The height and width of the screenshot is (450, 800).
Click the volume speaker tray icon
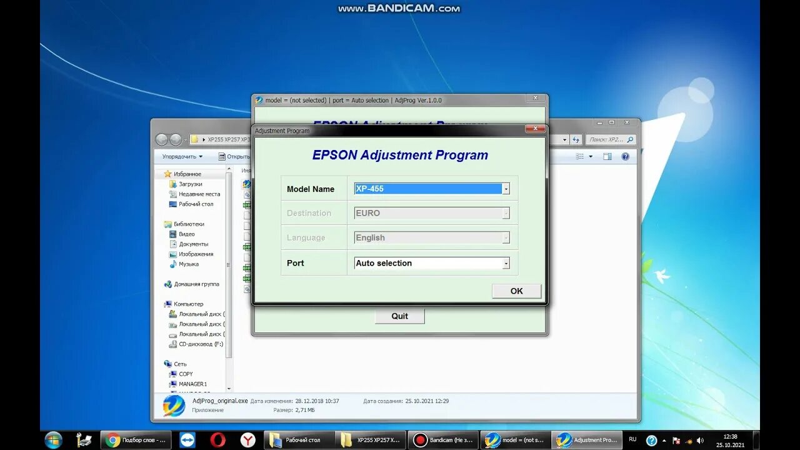point(700,441)
